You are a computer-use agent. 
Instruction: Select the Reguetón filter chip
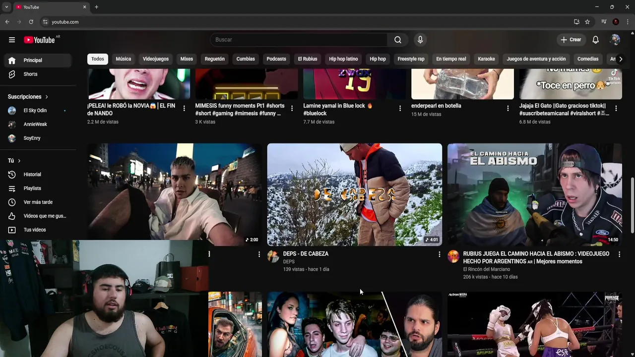coord(215,59)
